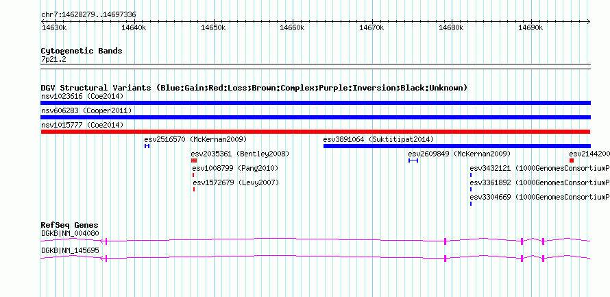This screenshot has width=610, height=297.
Task: Click the chr7:14628279..14697336 coordinate label
Action: pyautogui.click(x=88, y=15)
